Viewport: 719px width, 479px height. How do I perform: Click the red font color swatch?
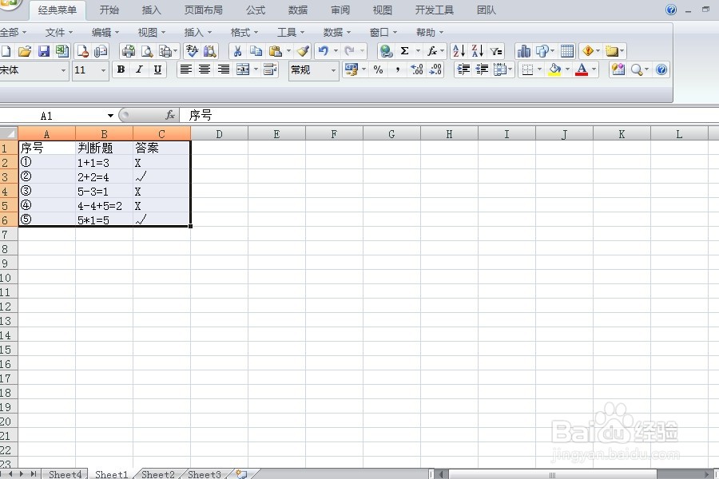(x=582, y=69)
